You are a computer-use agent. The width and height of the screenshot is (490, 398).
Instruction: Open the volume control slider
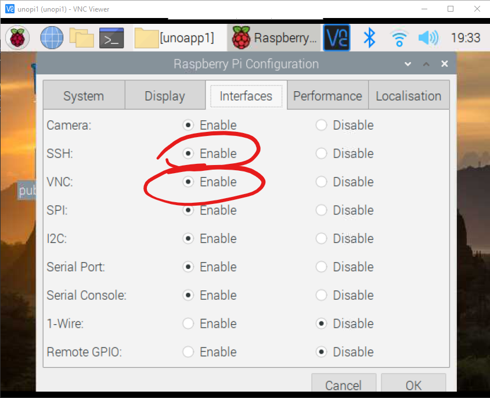pyautogui.click(x=428, y=37)
